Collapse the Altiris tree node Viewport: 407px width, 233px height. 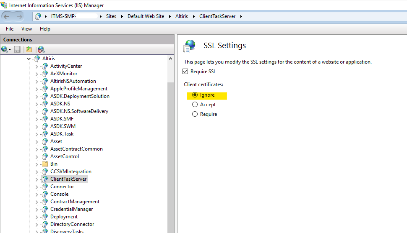[x=29, y=59]
